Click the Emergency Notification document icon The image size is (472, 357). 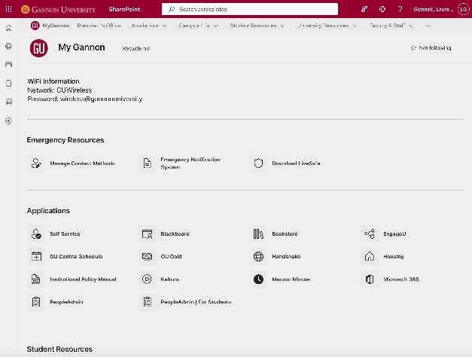pyautogui.click(x=148, y=163)
